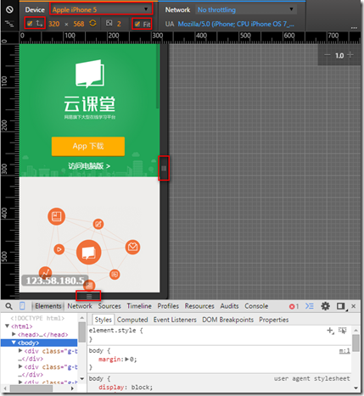Select the DOCTYPE html line

(x=37, y=318)
